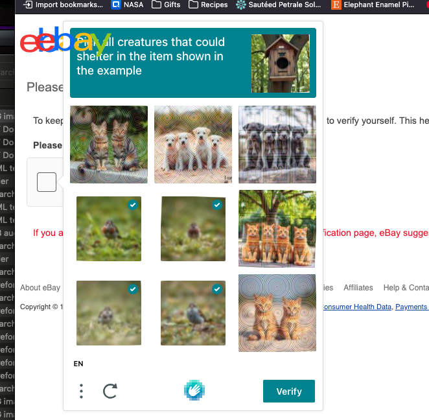
Task: Expand the Gifts bookmark folder
Action: [166, 5]
